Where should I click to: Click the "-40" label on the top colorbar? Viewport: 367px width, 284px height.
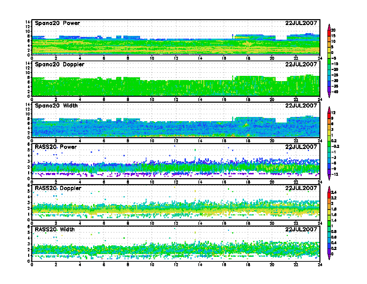pyautogui.click(x=335, y=92)
